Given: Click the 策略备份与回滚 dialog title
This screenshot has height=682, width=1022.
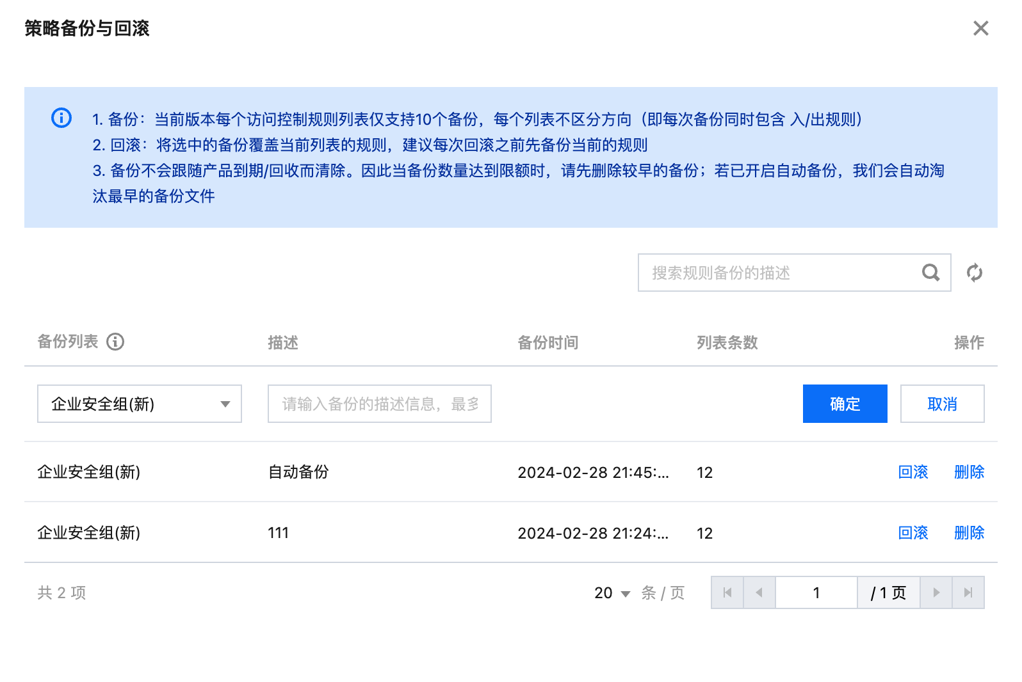Looking at the screenshot, I should [87, 28].
